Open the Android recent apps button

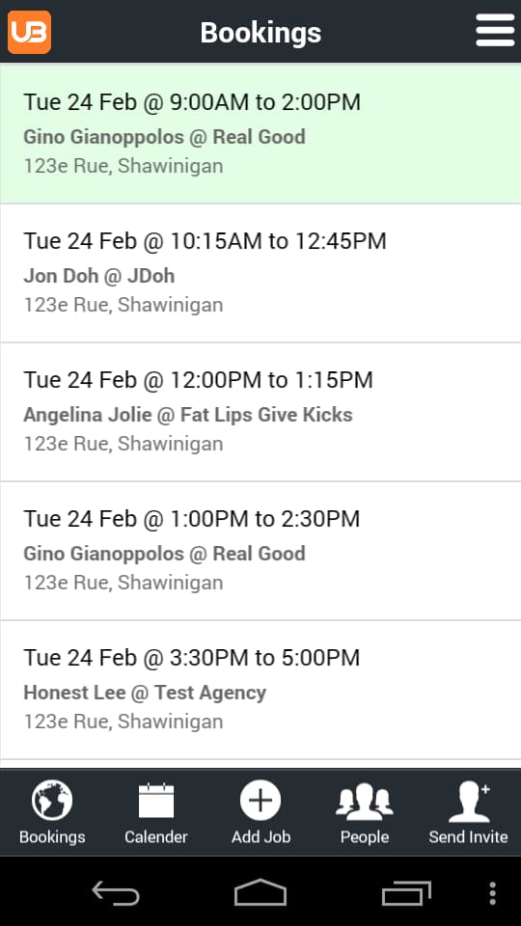[x=406, y=893]
